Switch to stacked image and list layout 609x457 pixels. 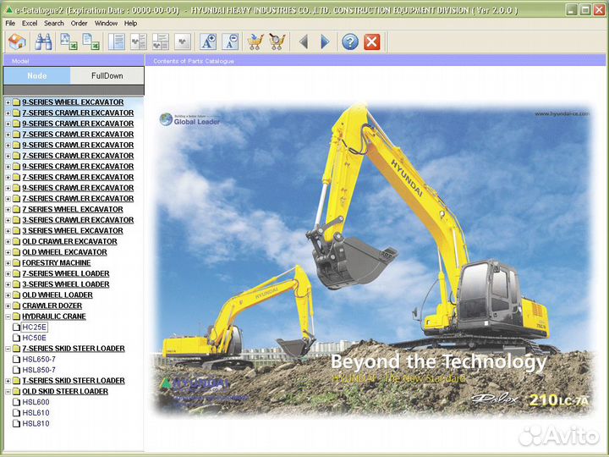click(x=161, y=41)
